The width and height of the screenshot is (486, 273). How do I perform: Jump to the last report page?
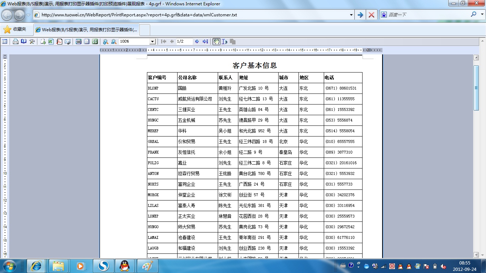click(205, 42)
